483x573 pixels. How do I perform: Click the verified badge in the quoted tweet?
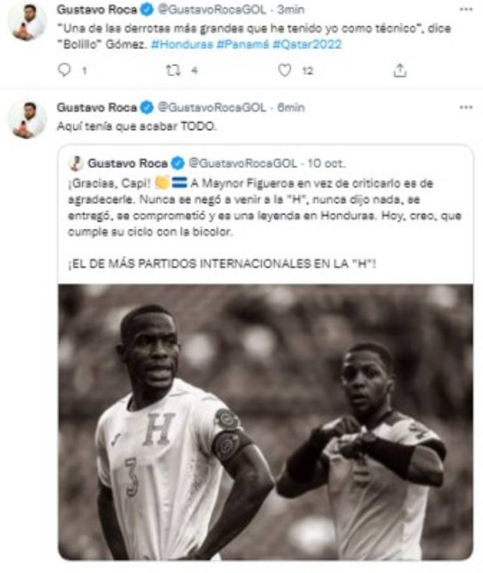click(178, 162)
